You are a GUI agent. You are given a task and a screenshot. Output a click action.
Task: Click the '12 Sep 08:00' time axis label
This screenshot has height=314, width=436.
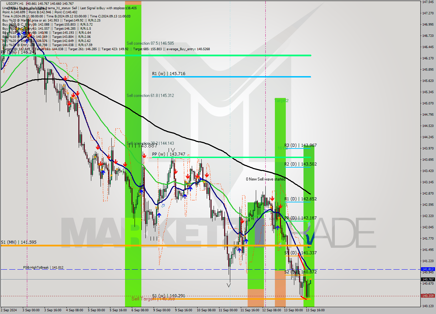(271, 310)
